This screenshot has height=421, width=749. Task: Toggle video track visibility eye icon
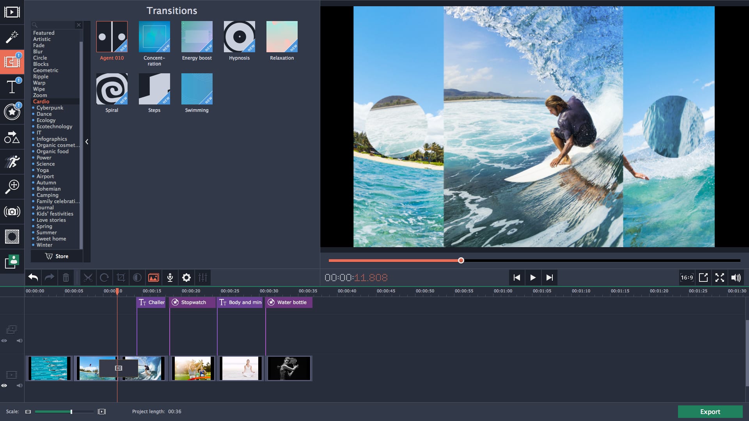(x=5, y=384)
